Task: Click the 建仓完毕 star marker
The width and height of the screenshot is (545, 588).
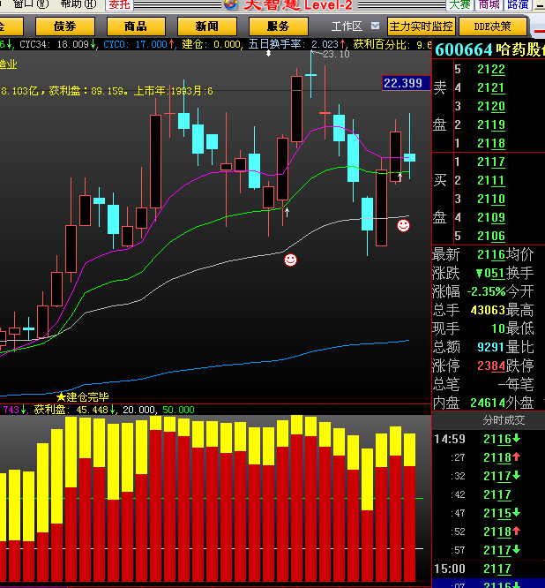Action: pos(61,396)
